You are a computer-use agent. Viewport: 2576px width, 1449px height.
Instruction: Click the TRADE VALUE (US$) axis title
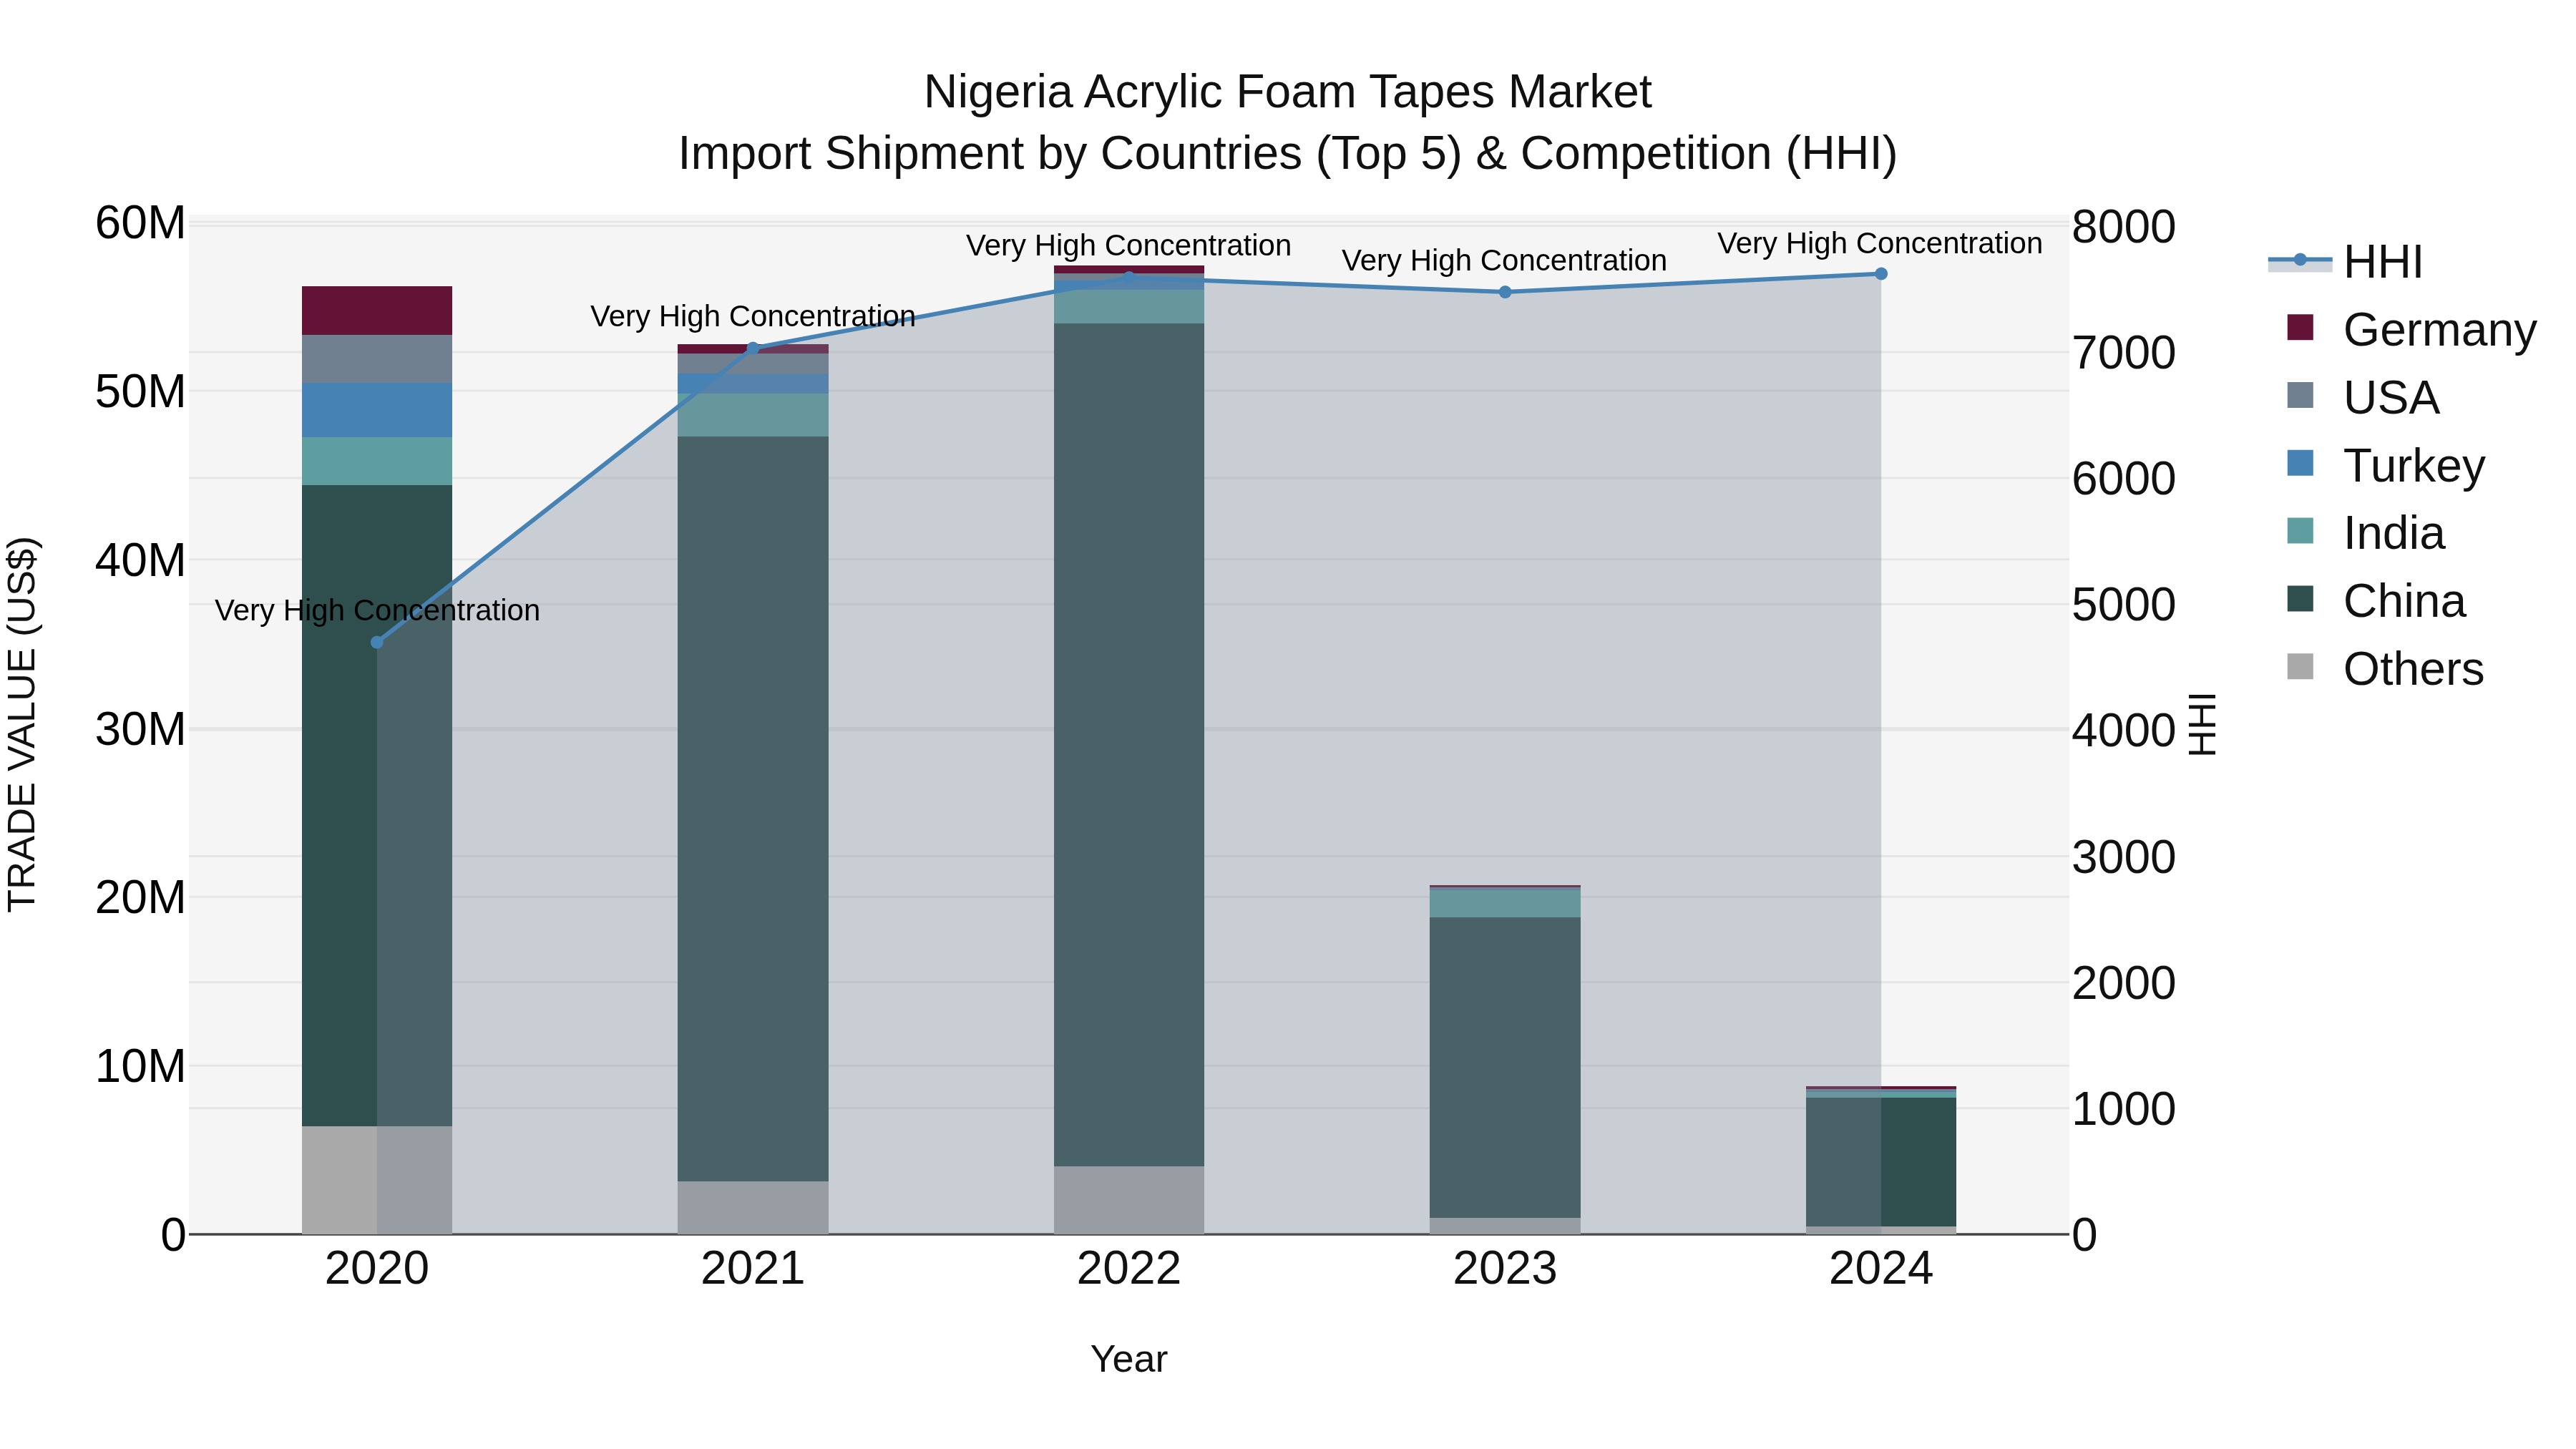pyautogui.click(x=22, y=724)
